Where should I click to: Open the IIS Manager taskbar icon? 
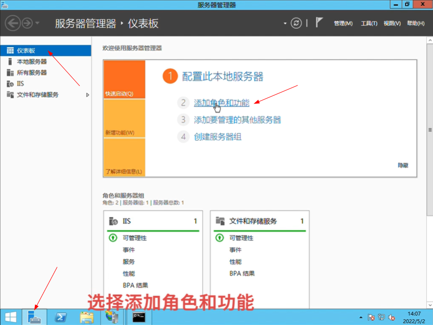pos(112,317)
